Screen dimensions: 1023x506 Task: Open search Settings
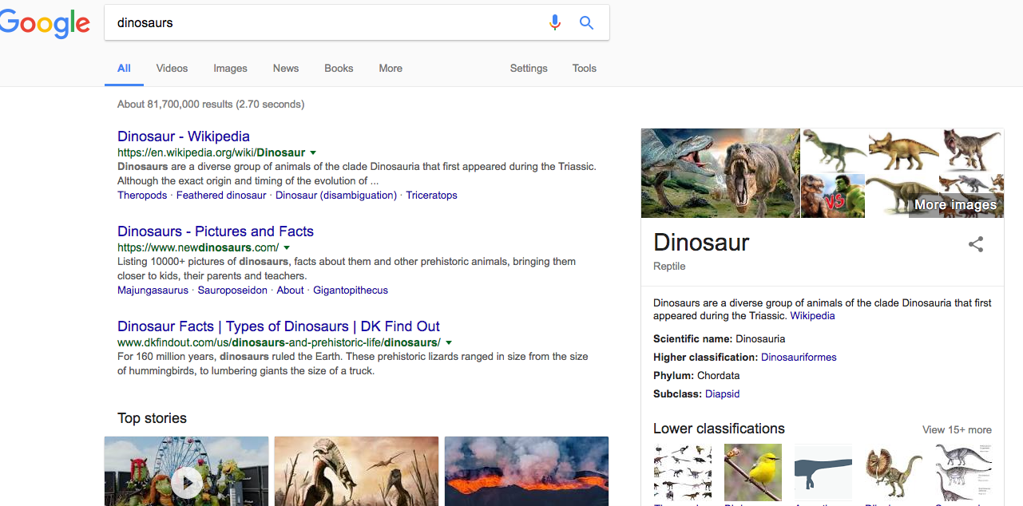point(528,69)
